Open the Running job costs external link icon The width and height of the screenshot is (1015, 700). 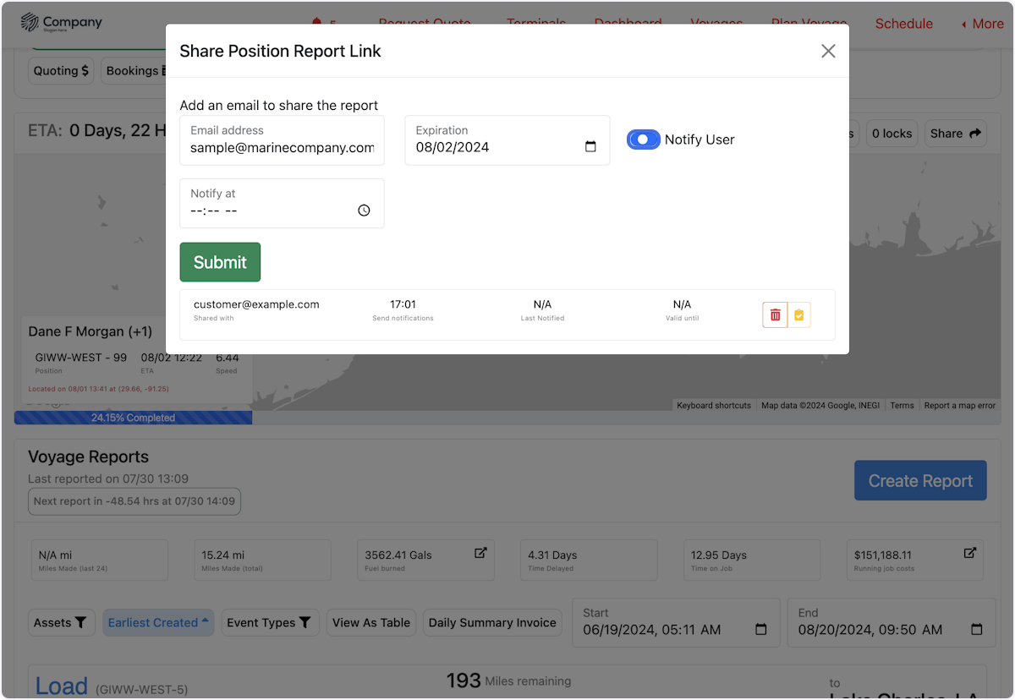969,553
